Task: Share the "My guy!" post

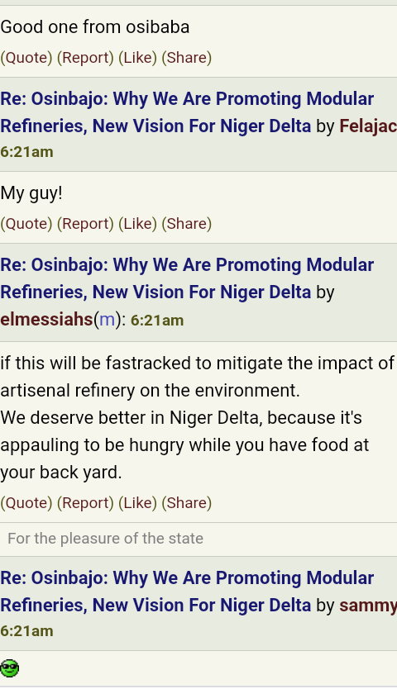Action: click(187, 224)
